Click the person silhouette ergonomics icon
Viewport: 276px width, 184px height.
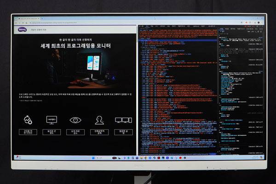99,120
